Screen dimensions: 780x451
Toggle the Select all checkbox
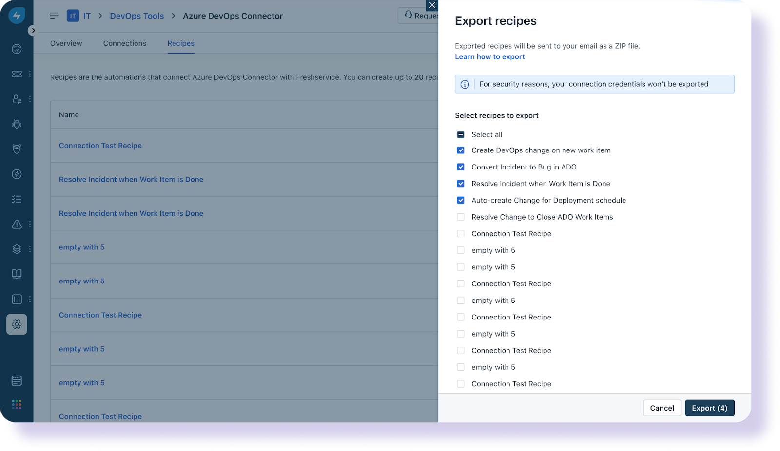461,134
